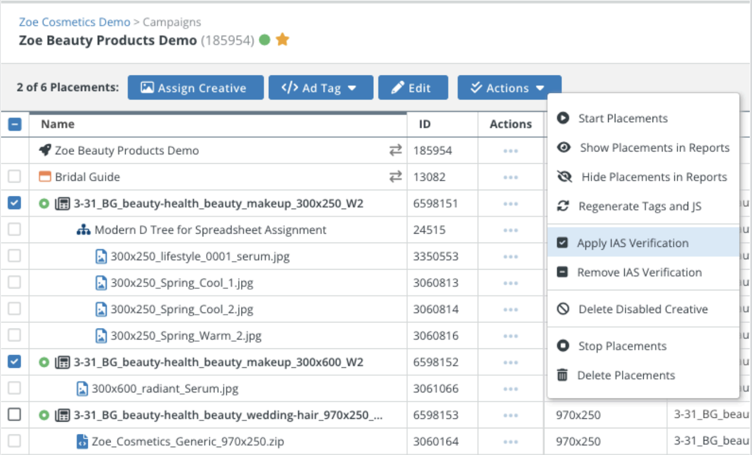Click the placement icon for the 300x600_W2 row
This screenshot has height=455, width=752.
tap(62, 362)
